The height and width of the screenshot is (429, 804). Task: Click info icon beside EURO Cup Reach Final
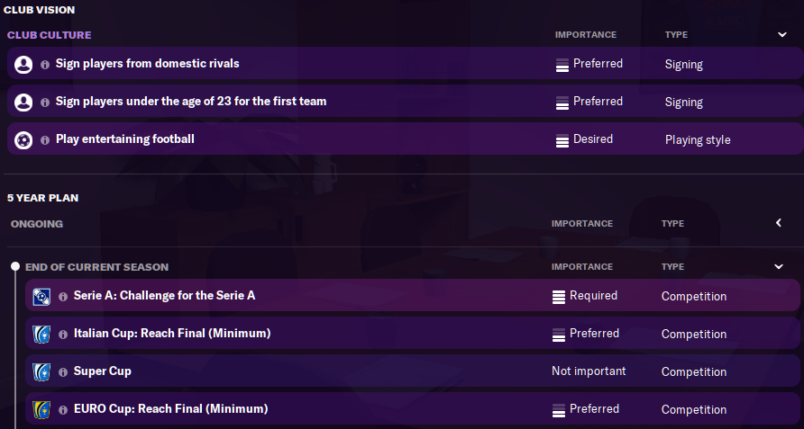click(63, 410)
